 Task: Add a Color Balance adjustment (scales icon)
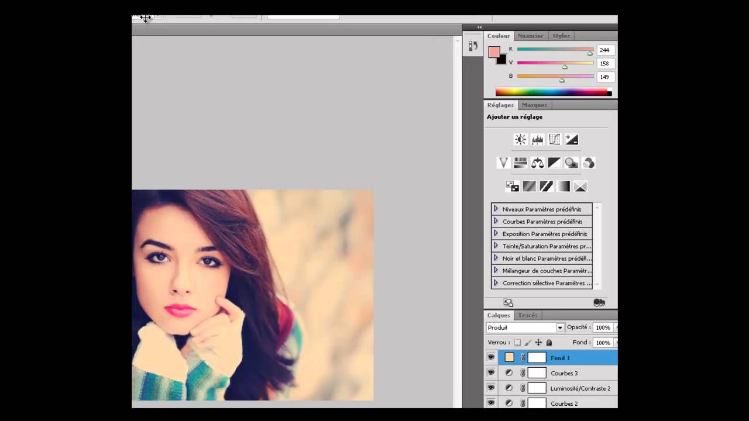tap(537, 163)
